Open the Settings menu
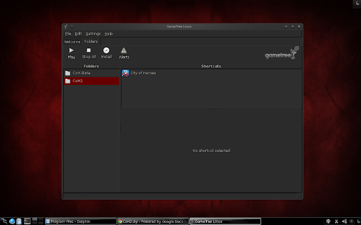The height and width of the screenshot is (225, 361). point(93,34)
